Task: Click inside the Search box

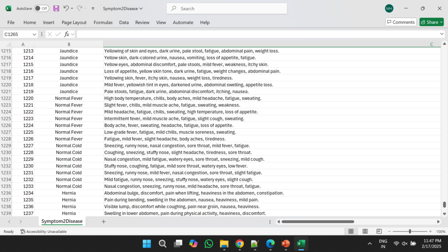Action: (226, 8)
